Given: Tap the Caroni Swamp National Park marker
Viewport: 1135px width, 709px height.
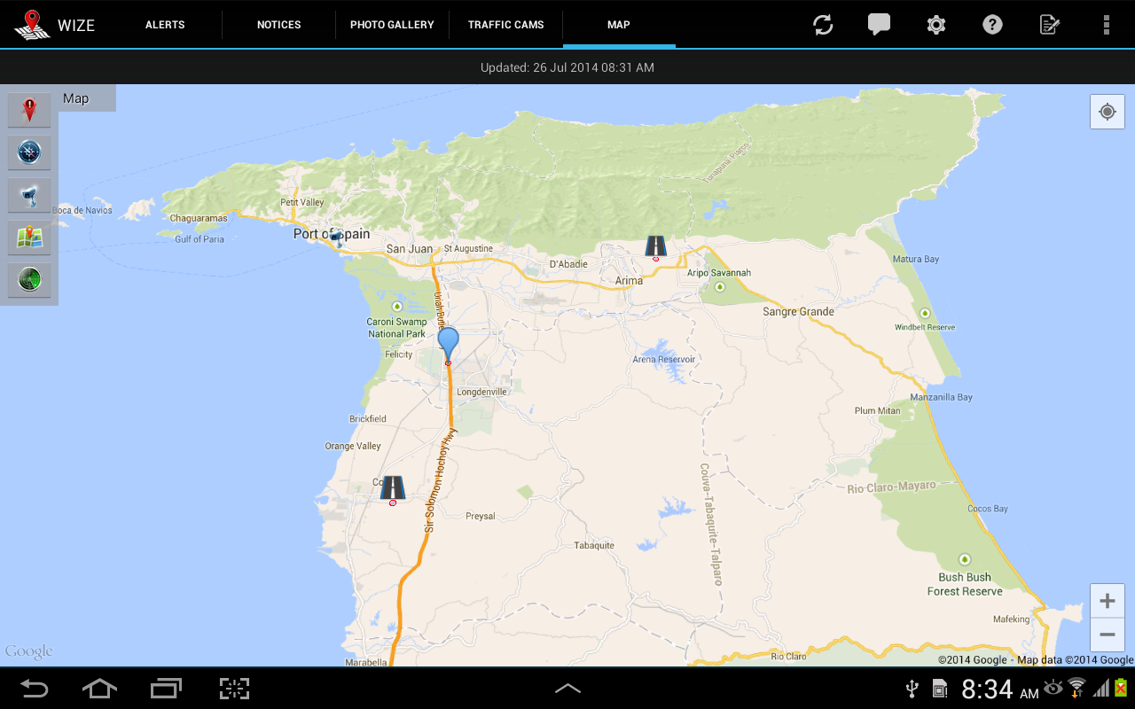Looking at the screenshot, I should [397, 307].
